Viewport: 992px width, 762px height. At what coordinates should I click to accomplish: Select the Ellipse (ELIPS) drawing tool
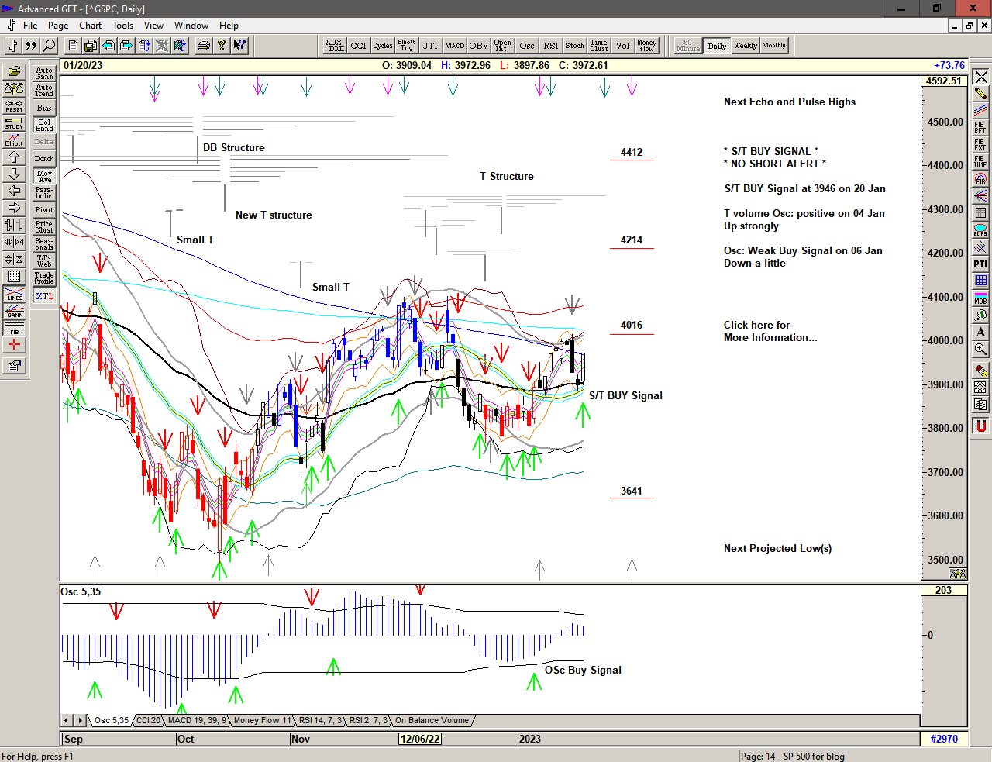tap(980, 230)
